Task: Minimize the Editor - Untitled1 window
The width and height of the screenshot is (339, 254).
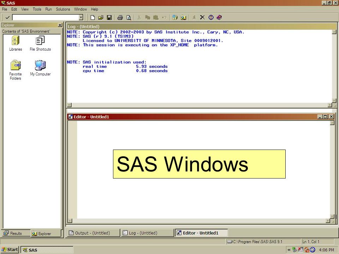Action: [320, 117]
